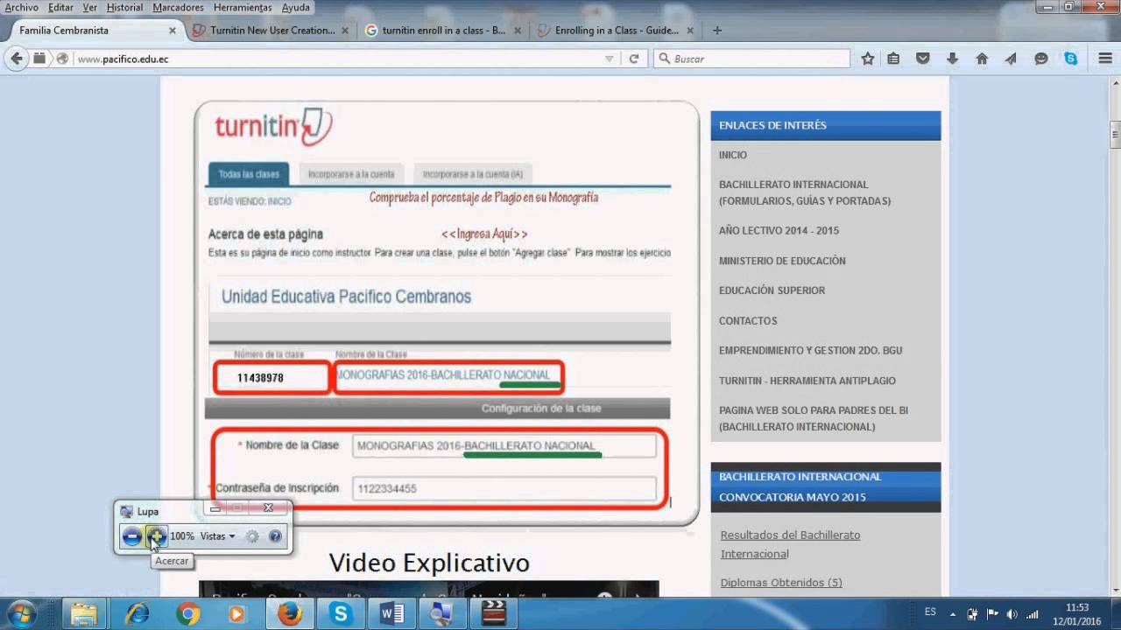Expand URL bar history dropdown arrow
The image size is (1121, 630).
click(x=610, y=59)
